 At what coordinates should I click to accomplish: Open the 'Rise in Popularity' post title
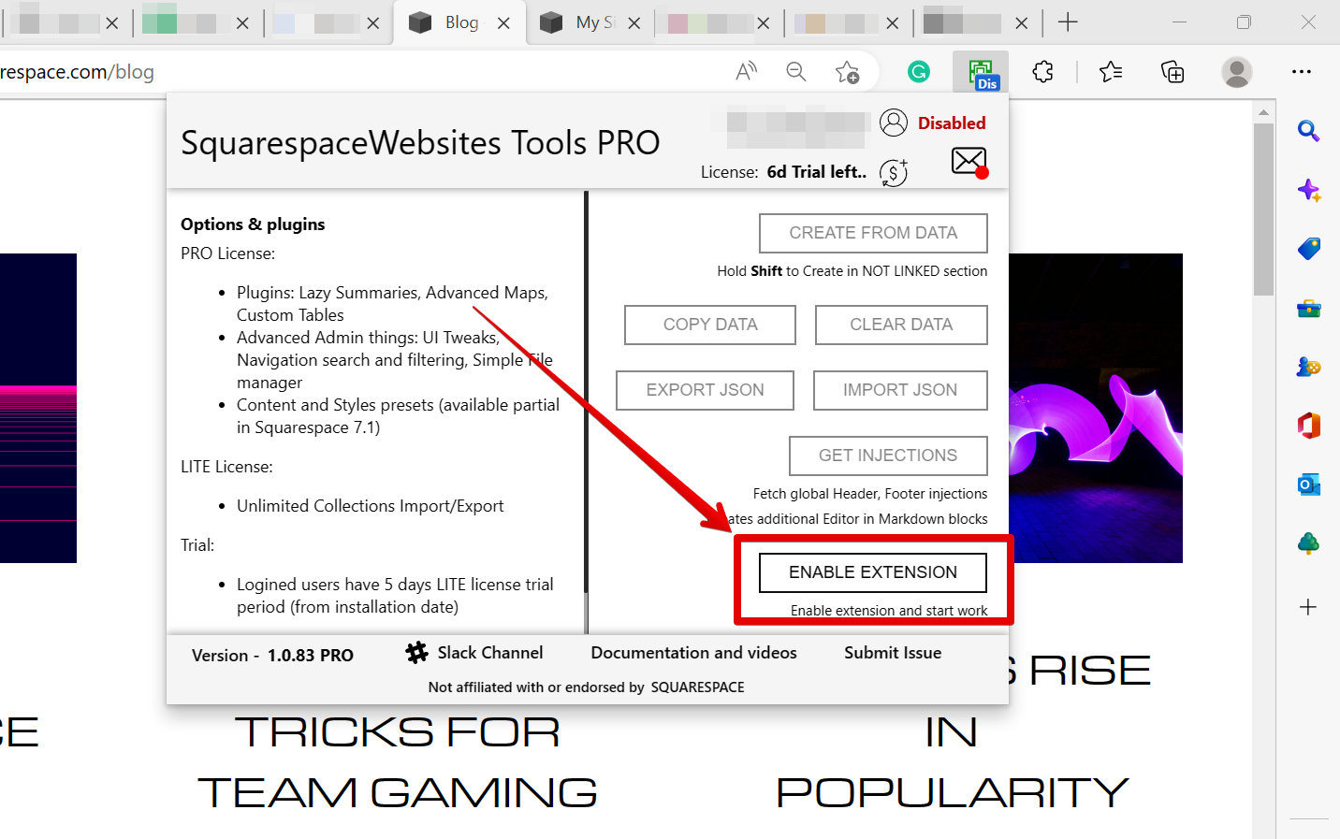pyautogui.click(x=952, y=731)
